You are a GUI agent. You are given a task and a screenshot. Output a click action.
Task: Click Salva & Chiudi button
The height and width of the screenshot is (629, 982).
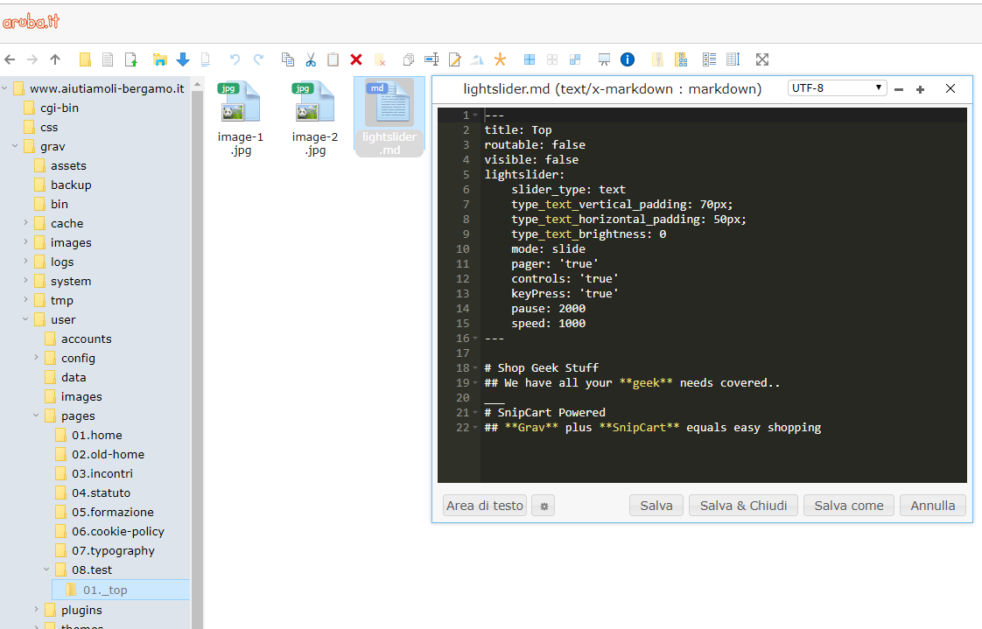click(743, 506)
